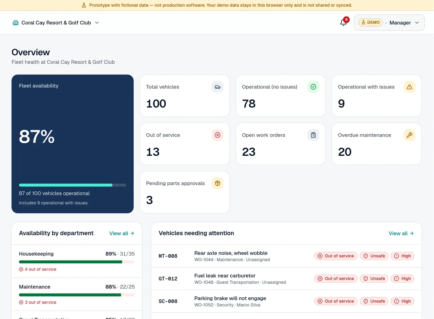Click 'Rear axle noise, wheel wobble' issue
Image resolution: width=434 pixels, height=319 pixels.
[231, 253]
